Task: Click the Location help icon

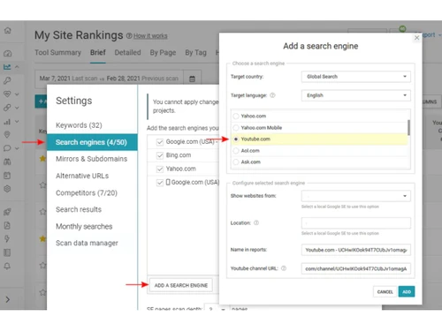Action: [x=256, y=222]
